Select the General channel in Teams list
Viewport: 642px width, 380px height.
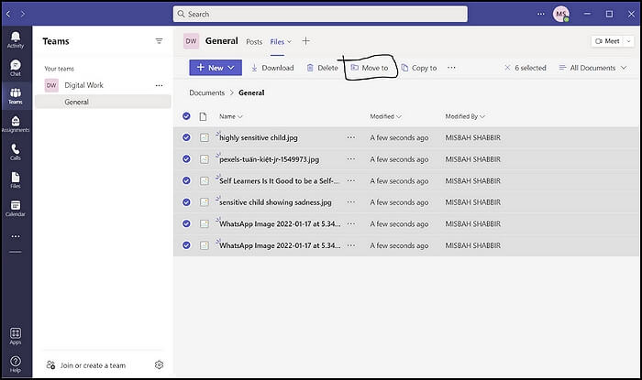point(77,102)
